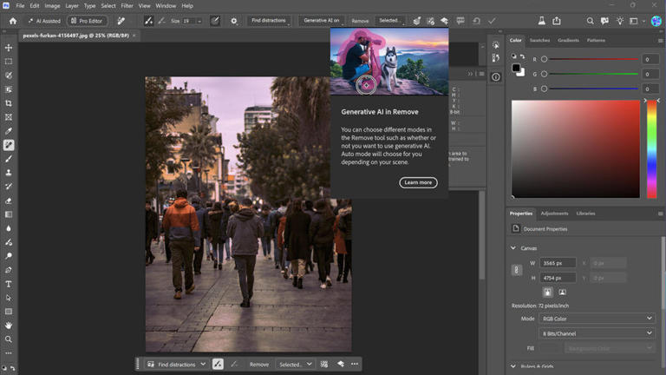Open the File menu
This screenshot has height=375, width=666.
coord(20,6)
